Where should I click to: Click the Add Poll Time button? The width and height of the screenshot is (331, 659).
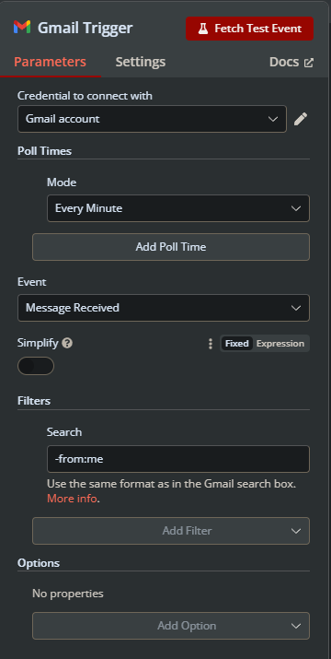click(x=171, y=247)
